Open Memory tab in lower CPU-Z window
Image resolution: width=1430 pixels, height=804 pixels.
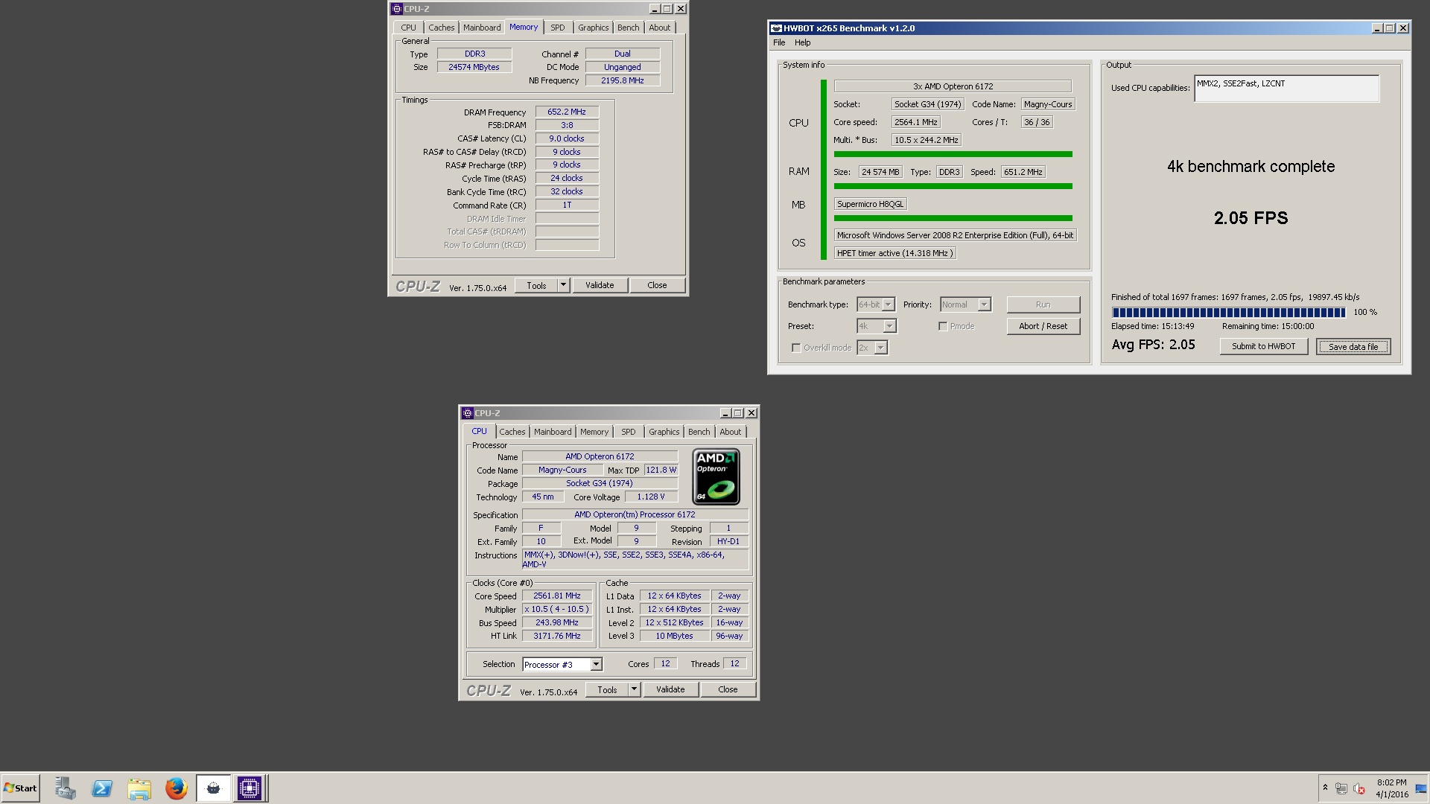pos(594,432)
